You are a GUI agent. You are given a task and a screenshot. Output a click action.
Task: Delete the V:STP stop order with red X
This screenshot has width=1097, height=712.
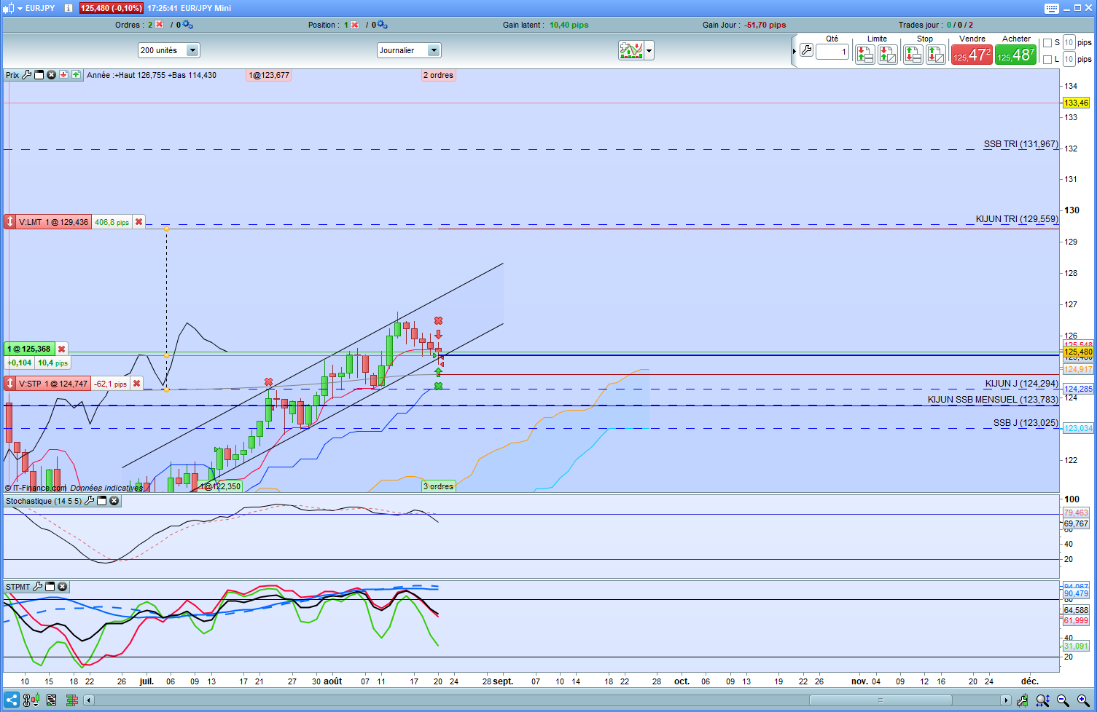136,384
